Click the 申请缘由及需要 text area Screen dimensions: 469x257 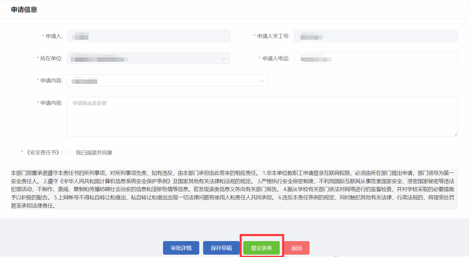[262, 117]
